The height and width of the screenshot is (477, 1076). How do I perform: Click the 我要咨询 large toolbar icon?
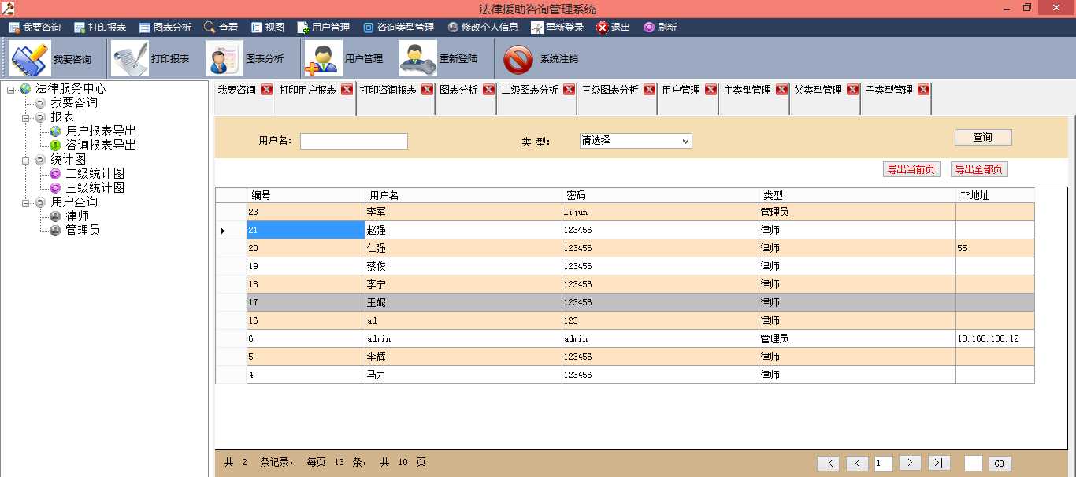[32, 58]
